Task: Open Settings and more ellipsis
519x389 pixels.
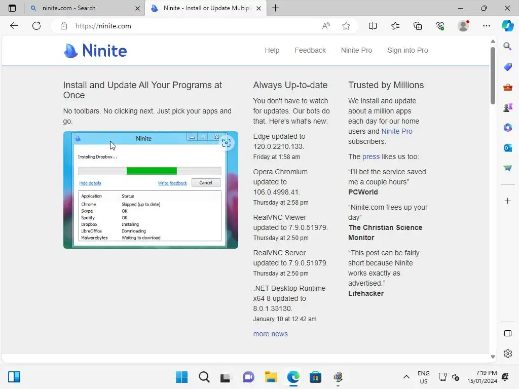Action: 486,26
